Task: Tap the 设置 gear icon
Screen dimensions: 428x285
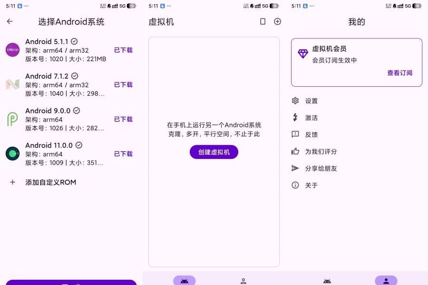Action: [295, 101]
